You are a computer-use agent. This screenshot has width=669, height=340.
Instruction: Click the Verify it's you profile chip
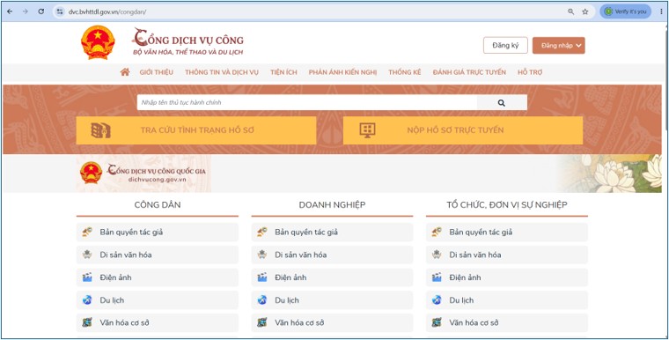(626, 11)
